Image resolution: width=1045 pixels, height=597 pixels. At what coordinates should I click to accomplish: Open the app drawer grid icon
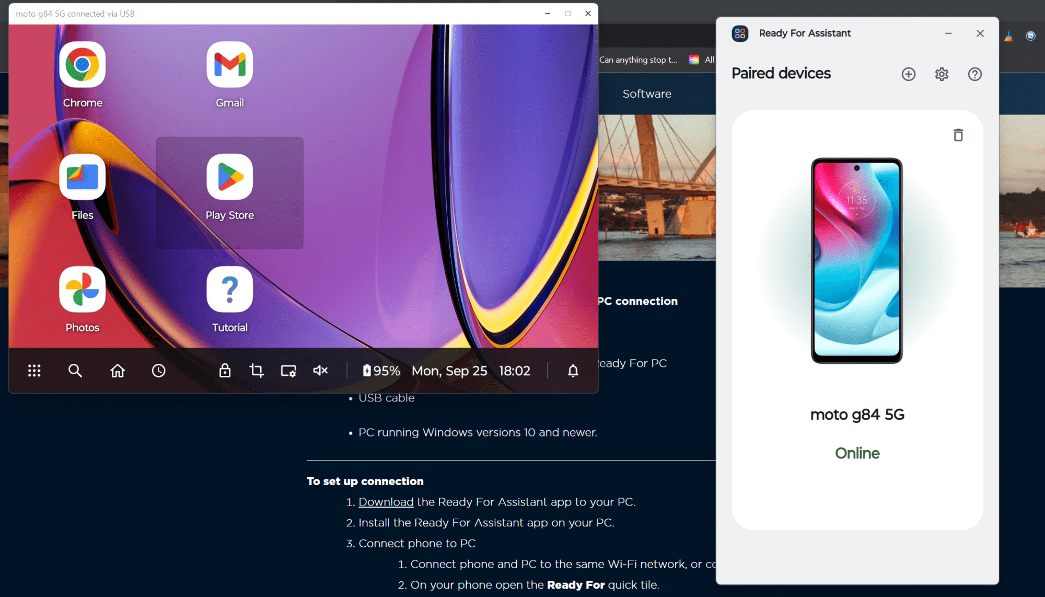[x=34, y=371]
